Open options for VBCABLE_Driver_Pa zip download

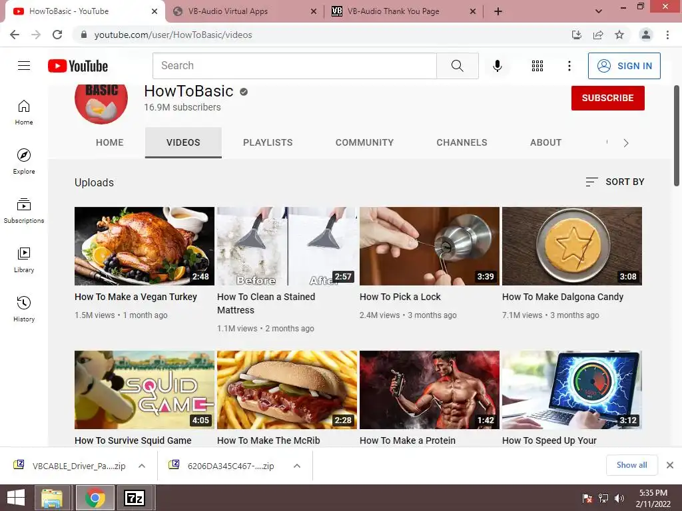coord(142,466)
